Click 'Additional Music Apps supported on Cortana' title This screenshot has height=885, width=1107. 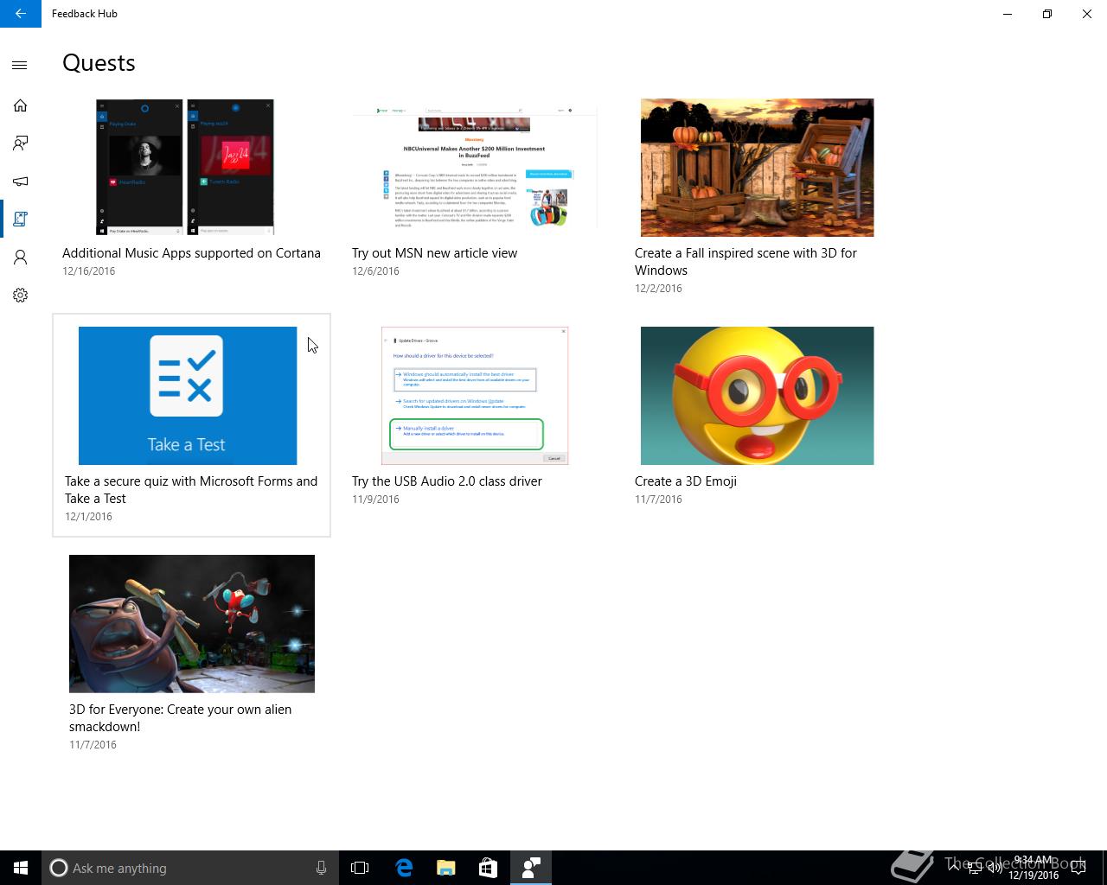coord(191,253)
